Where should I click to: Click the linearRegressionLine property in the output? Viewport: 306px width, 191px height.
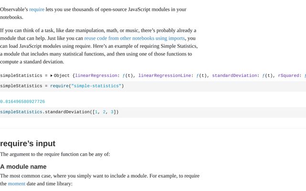[165, 75]
